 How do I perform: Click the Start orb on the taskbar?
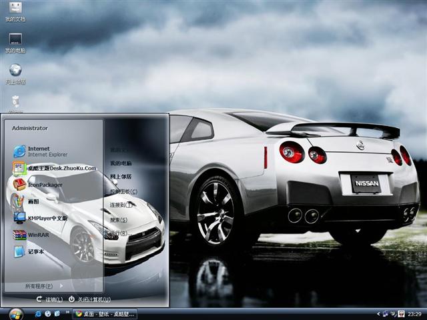[x=15, y=313]
